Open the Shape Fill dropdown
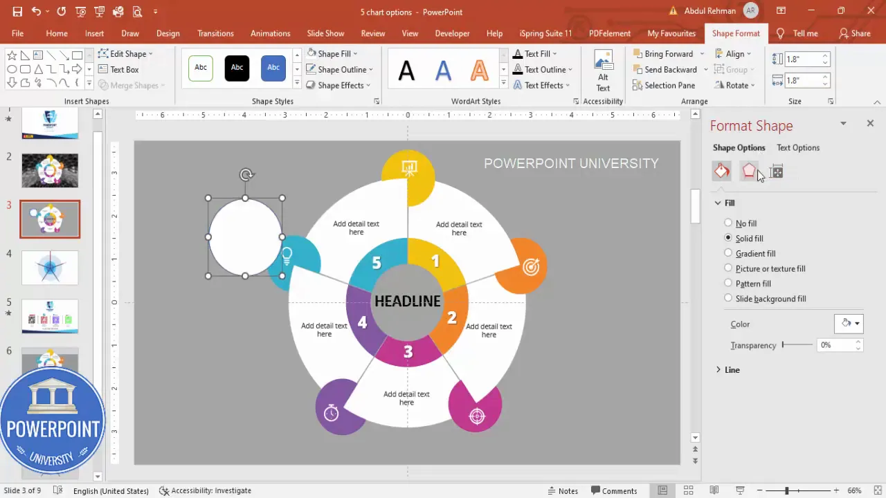 coord(332,53)
